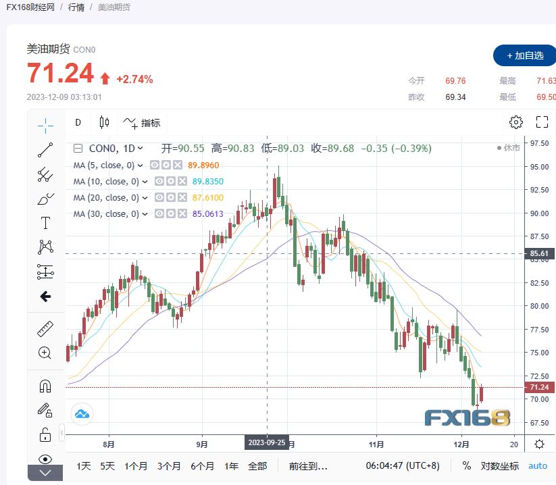Open the 指标 indicators menu
556x485 pixels.
[x=141, y=122]
